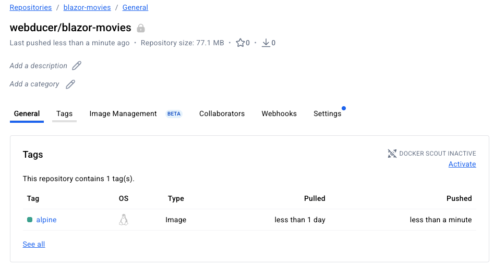The image size is (494, 267).
Task: Activate Docker Scout via the Activate link
Action: pyautogui.click(x=462, y=164)
